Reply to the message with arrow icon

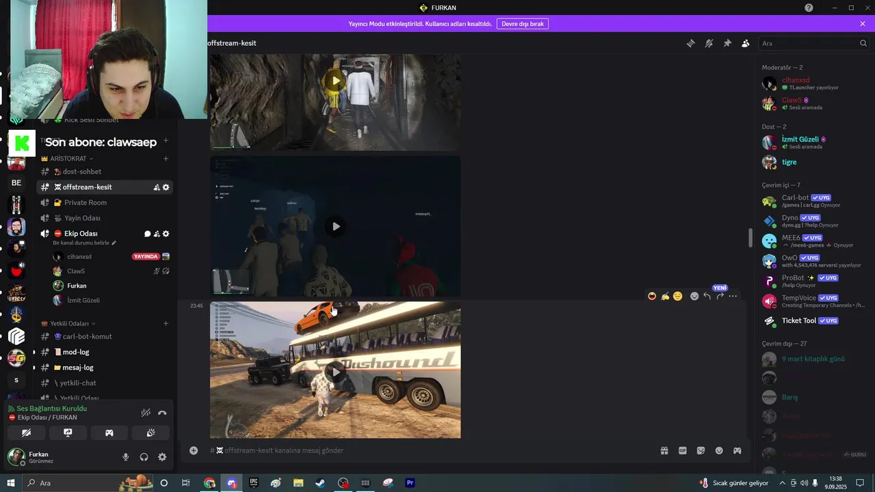click(707, 296)
